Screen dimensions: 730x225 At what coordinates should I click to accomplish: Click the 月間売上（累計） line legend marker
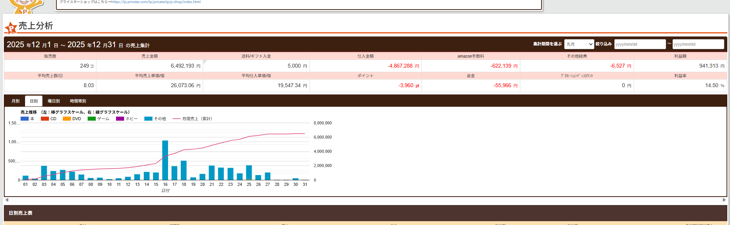point(177,119)
